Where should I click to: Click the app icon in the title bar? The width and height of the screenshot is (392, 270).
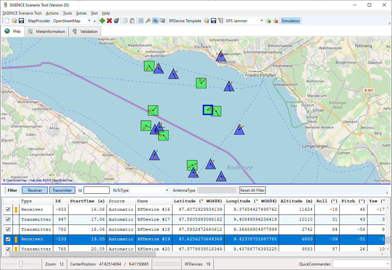(x=5, y=5)
